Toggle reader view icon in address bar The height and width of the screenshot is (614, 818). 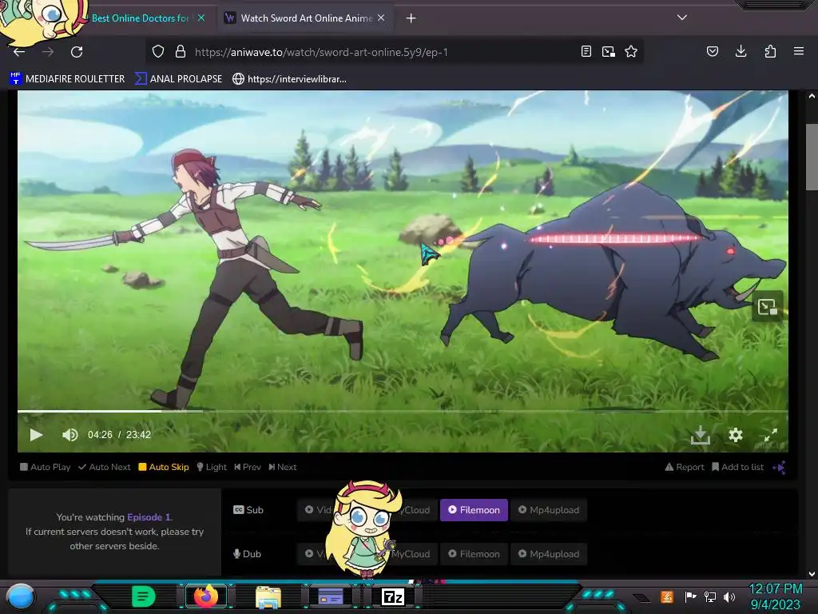pos(586,51)
